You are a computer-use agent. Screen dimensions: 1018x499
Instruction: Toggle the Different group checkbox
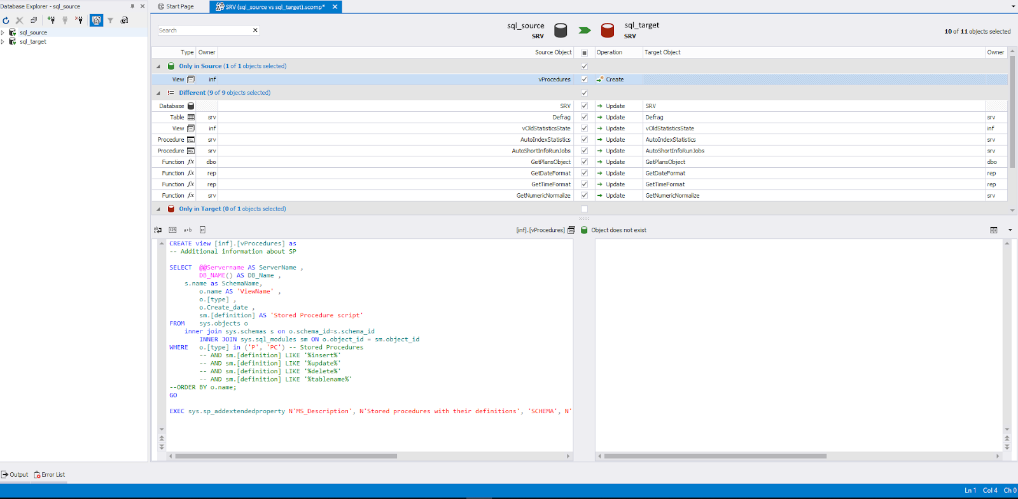click(584, 93)
